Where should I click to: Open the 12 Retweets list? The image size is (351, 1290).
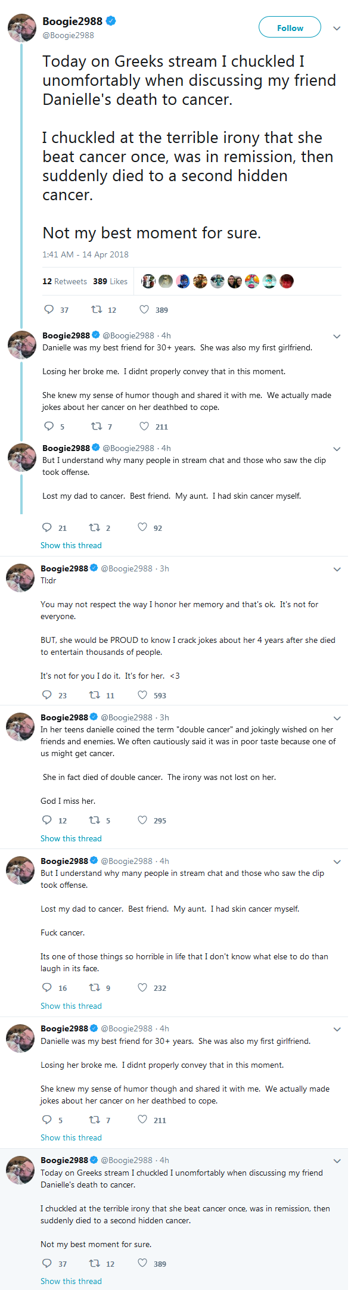click(64, 281)
